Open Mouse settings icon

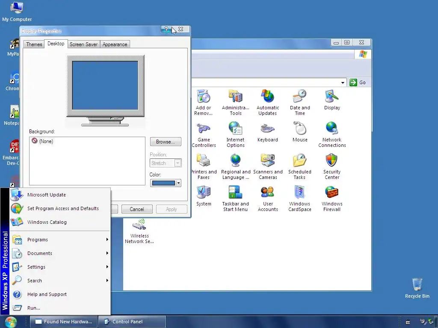tap(300, 132)
